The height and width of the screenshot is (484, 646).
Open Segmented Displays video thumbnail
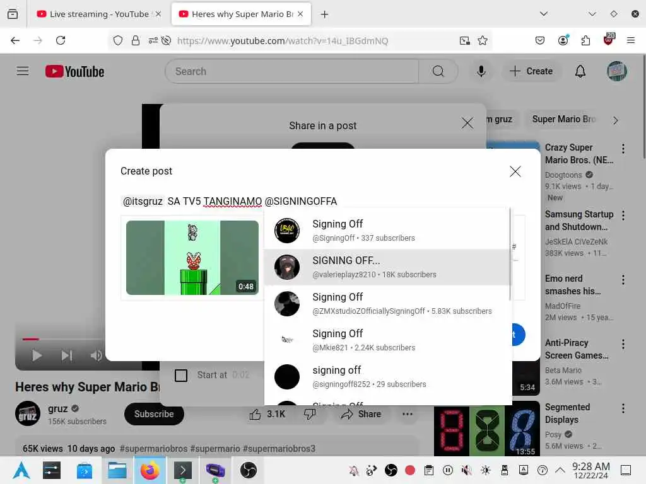(x=487, y=429)
